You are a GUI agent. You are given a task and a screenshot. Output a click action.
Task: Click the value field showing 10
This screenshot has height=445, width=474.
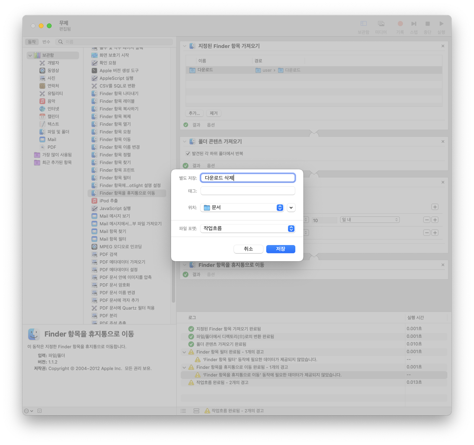(324, 220)
